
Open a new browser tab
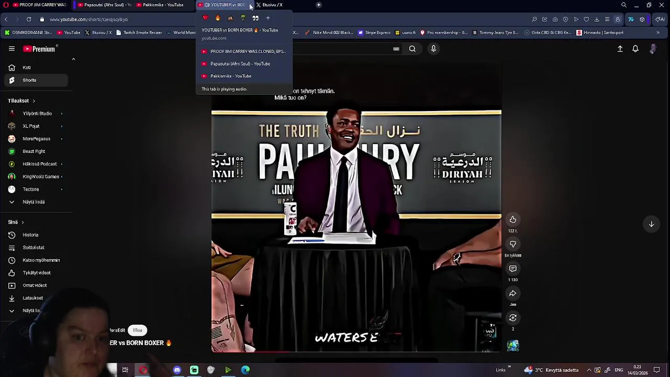319,5
